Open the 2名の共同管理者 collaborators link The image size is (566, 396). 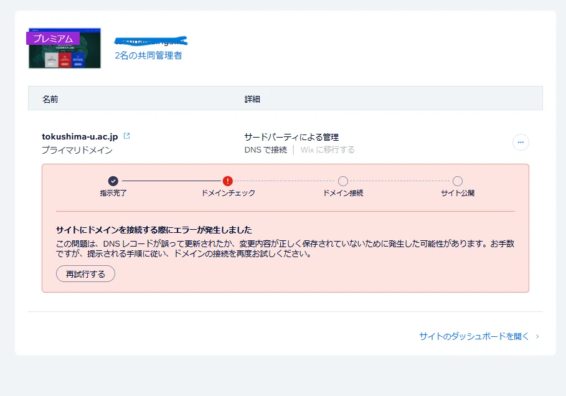tap(148, 55)
